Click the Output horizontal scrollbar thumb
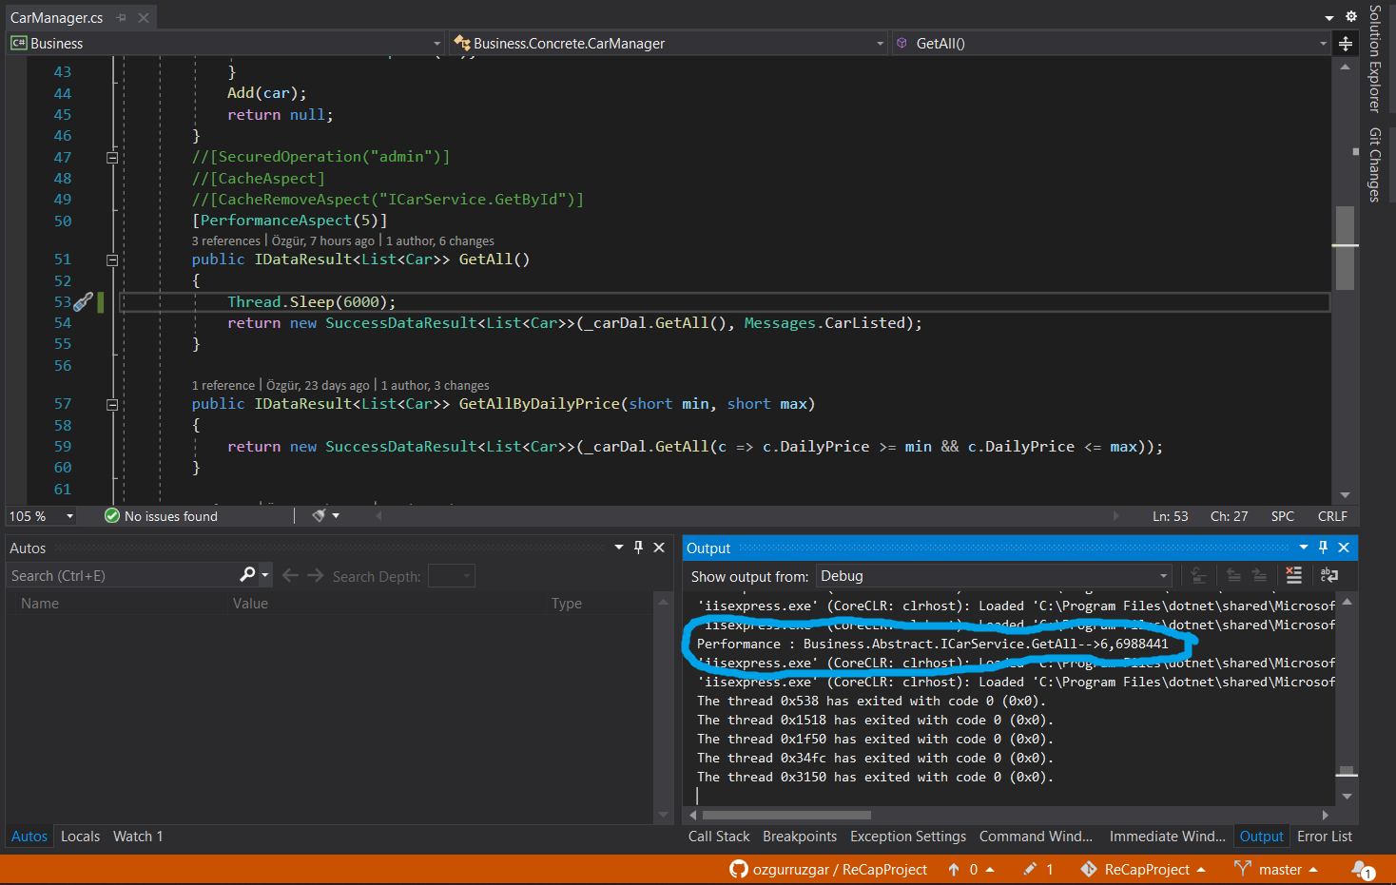The width and height of the screenshot is (1396, 885). [786, 815]
